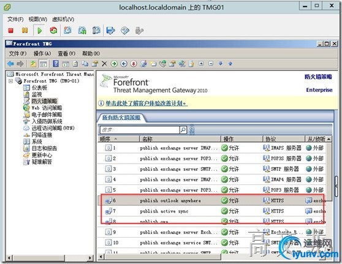
Task: Click inside the 搜索 input field
Action: 140,130
